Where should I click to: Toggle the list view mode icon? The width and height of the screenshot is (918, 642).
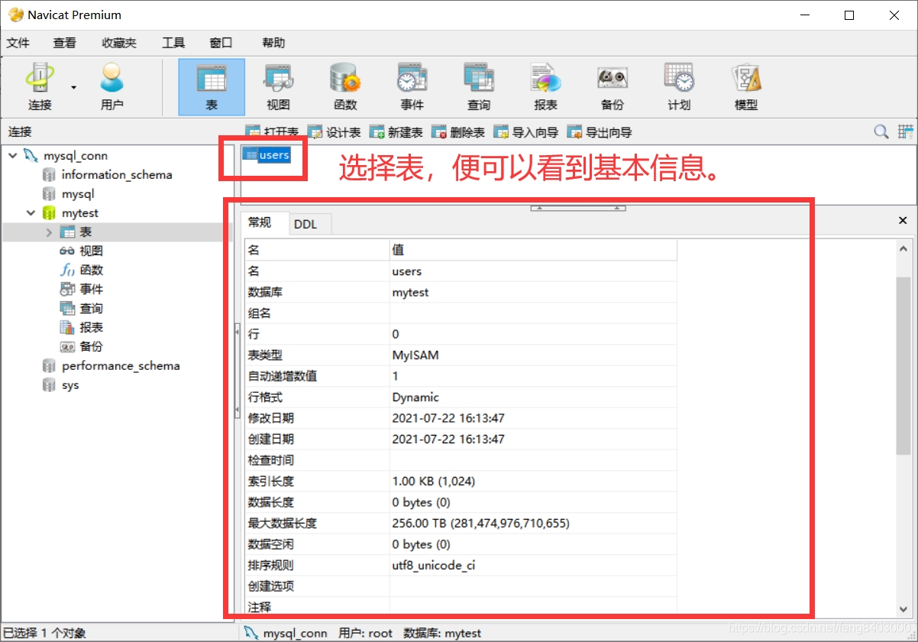coord(906,132)
